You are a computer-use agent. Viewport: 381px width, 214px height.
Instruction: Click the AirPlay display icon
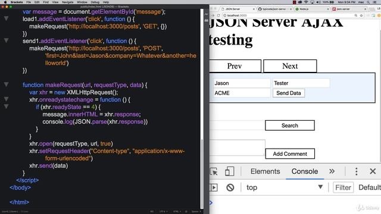pyautogui.click(x=312, y=2)
